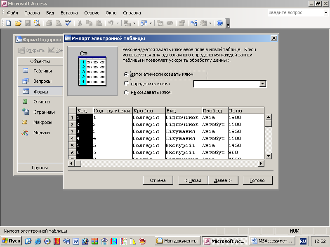The width and height of the screenshot is (330, 247).
Task: Open the Справка menu
Action: [132, 13]
